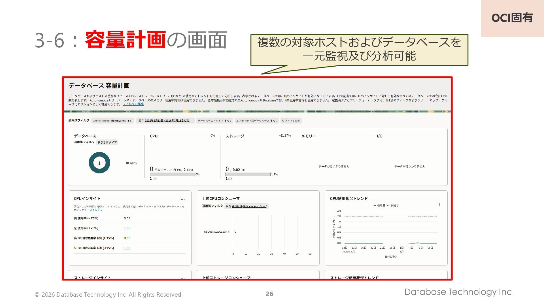
Task: Toggle the 割当て series in trend legend
Action: [393, 206]
